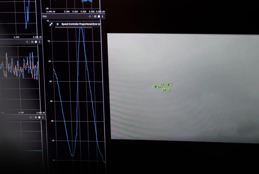Image resolution: width=259 pixels, height=174 pixels.
Task: Click the green text overlay in the image
Action: 162,87
